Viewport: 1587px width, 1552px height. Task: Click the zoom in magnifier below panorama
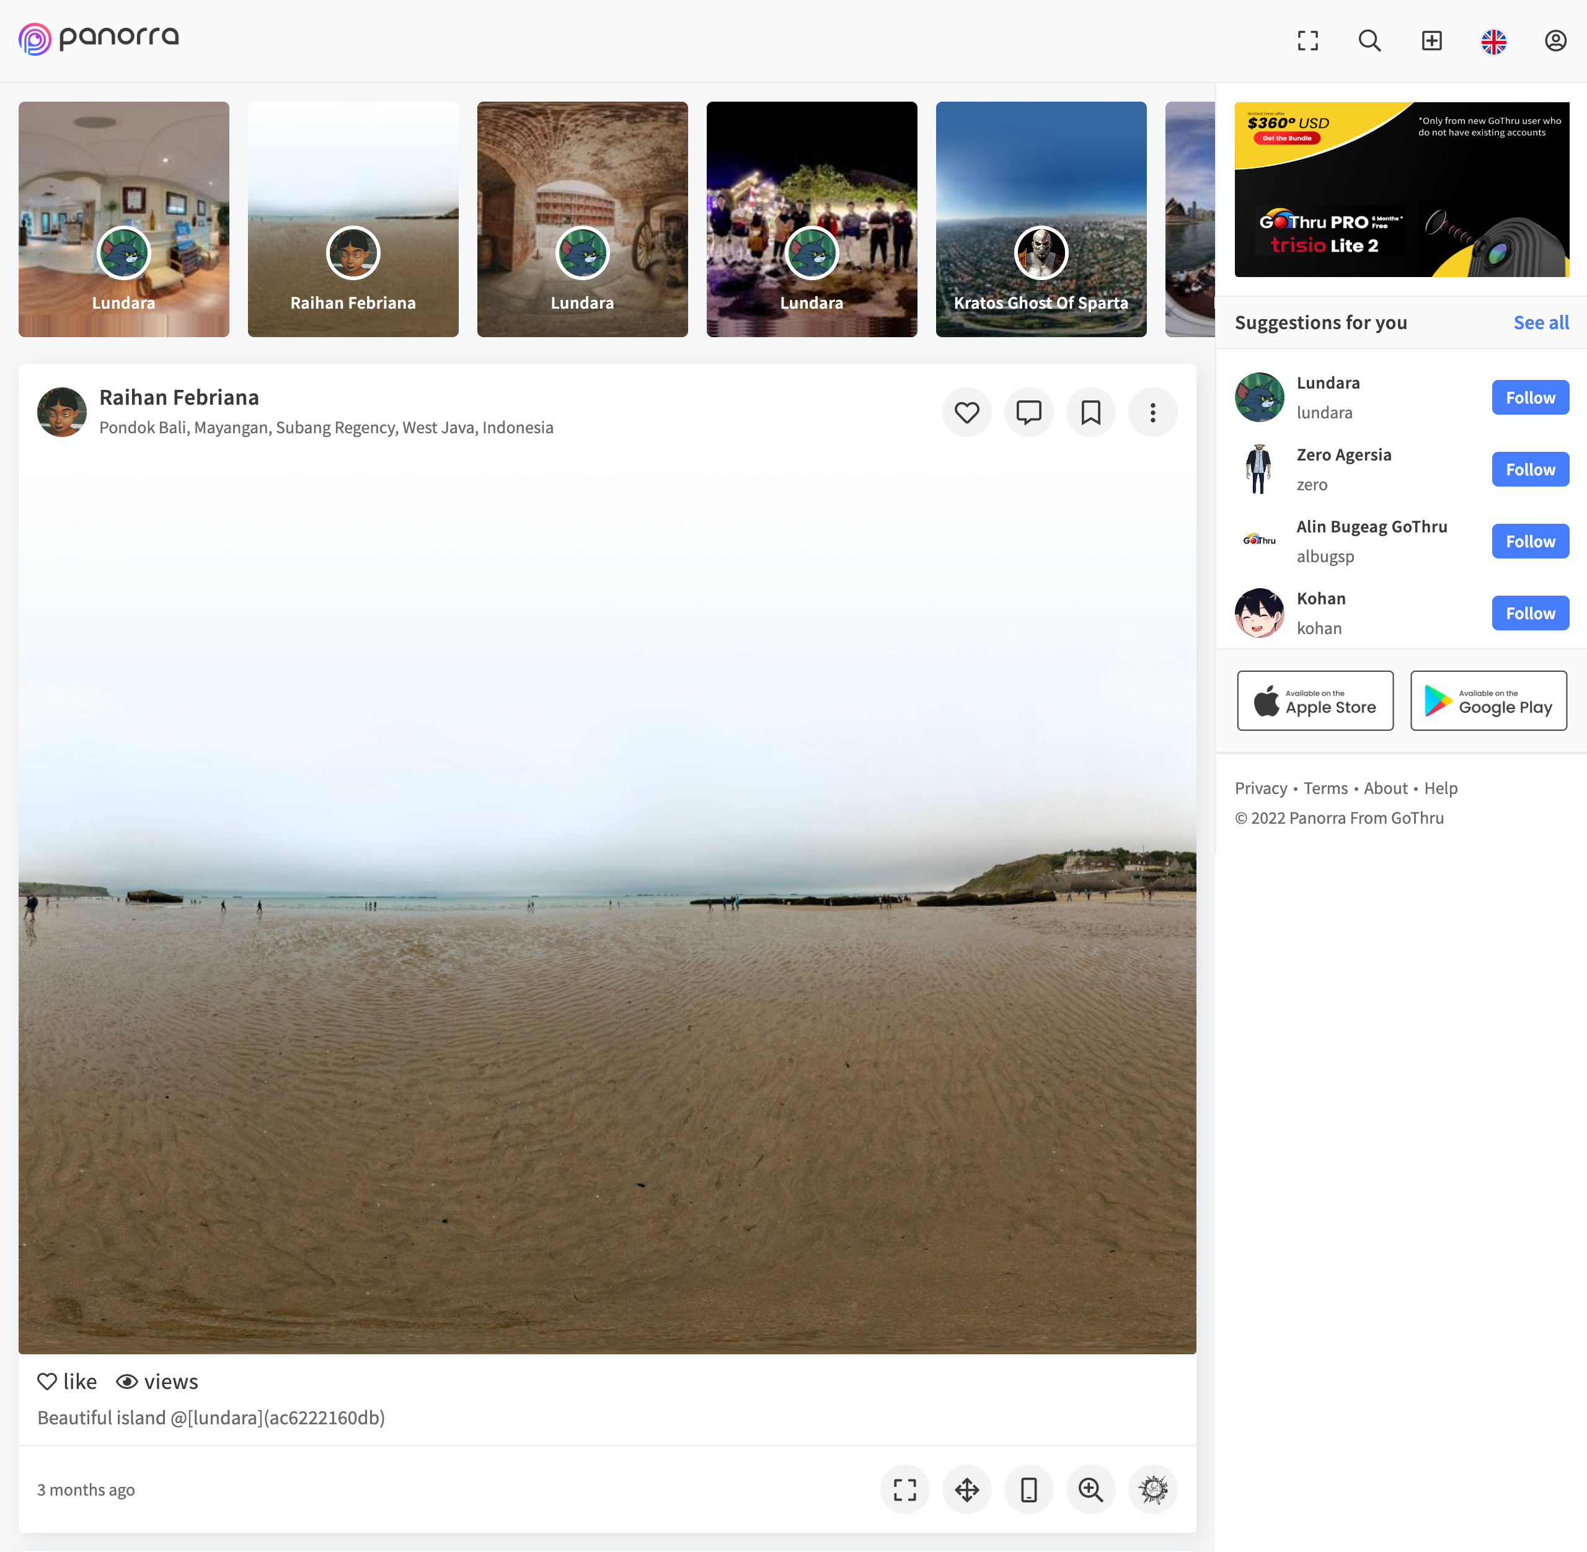(1090, 1490)
